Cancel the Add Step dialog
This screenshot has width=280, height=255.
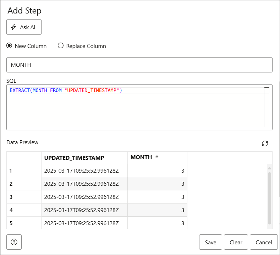[x=264, y=242]
